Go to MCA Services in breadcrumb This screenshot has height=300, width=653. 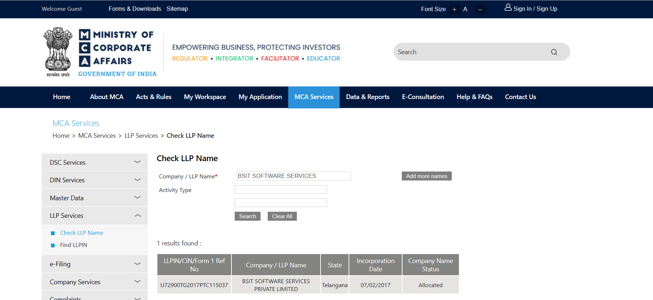coord(97,136)
